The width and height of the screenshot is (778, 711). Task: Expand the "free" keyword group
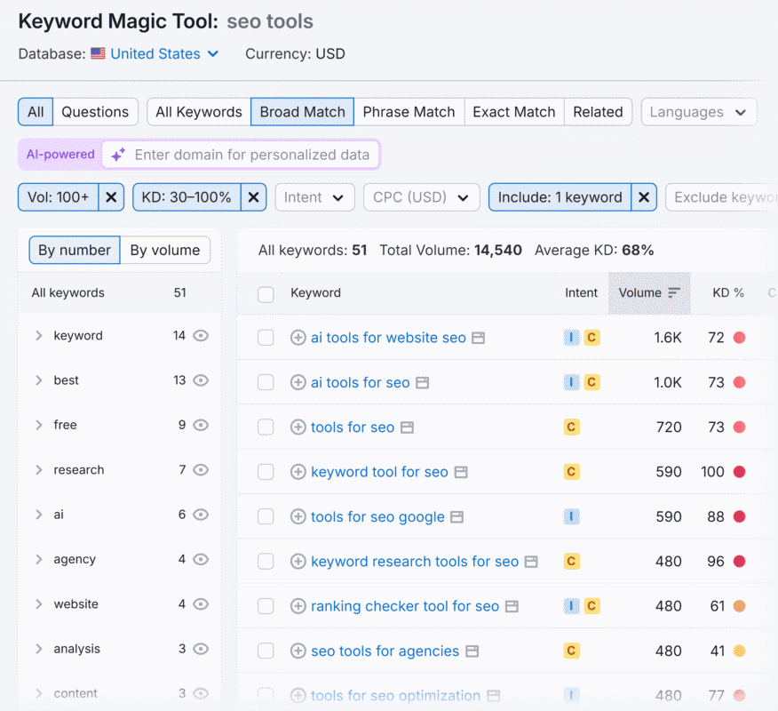click(39, 425)
